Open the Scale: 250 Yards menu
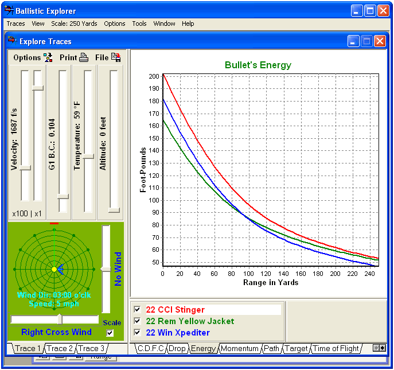Viewport: 394px width, 370px height. point(74,24)
